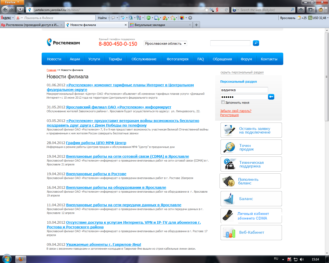This screenshot has height=263, width=329.
Task: Click the Firefox home icon
Action: (301, 10)
